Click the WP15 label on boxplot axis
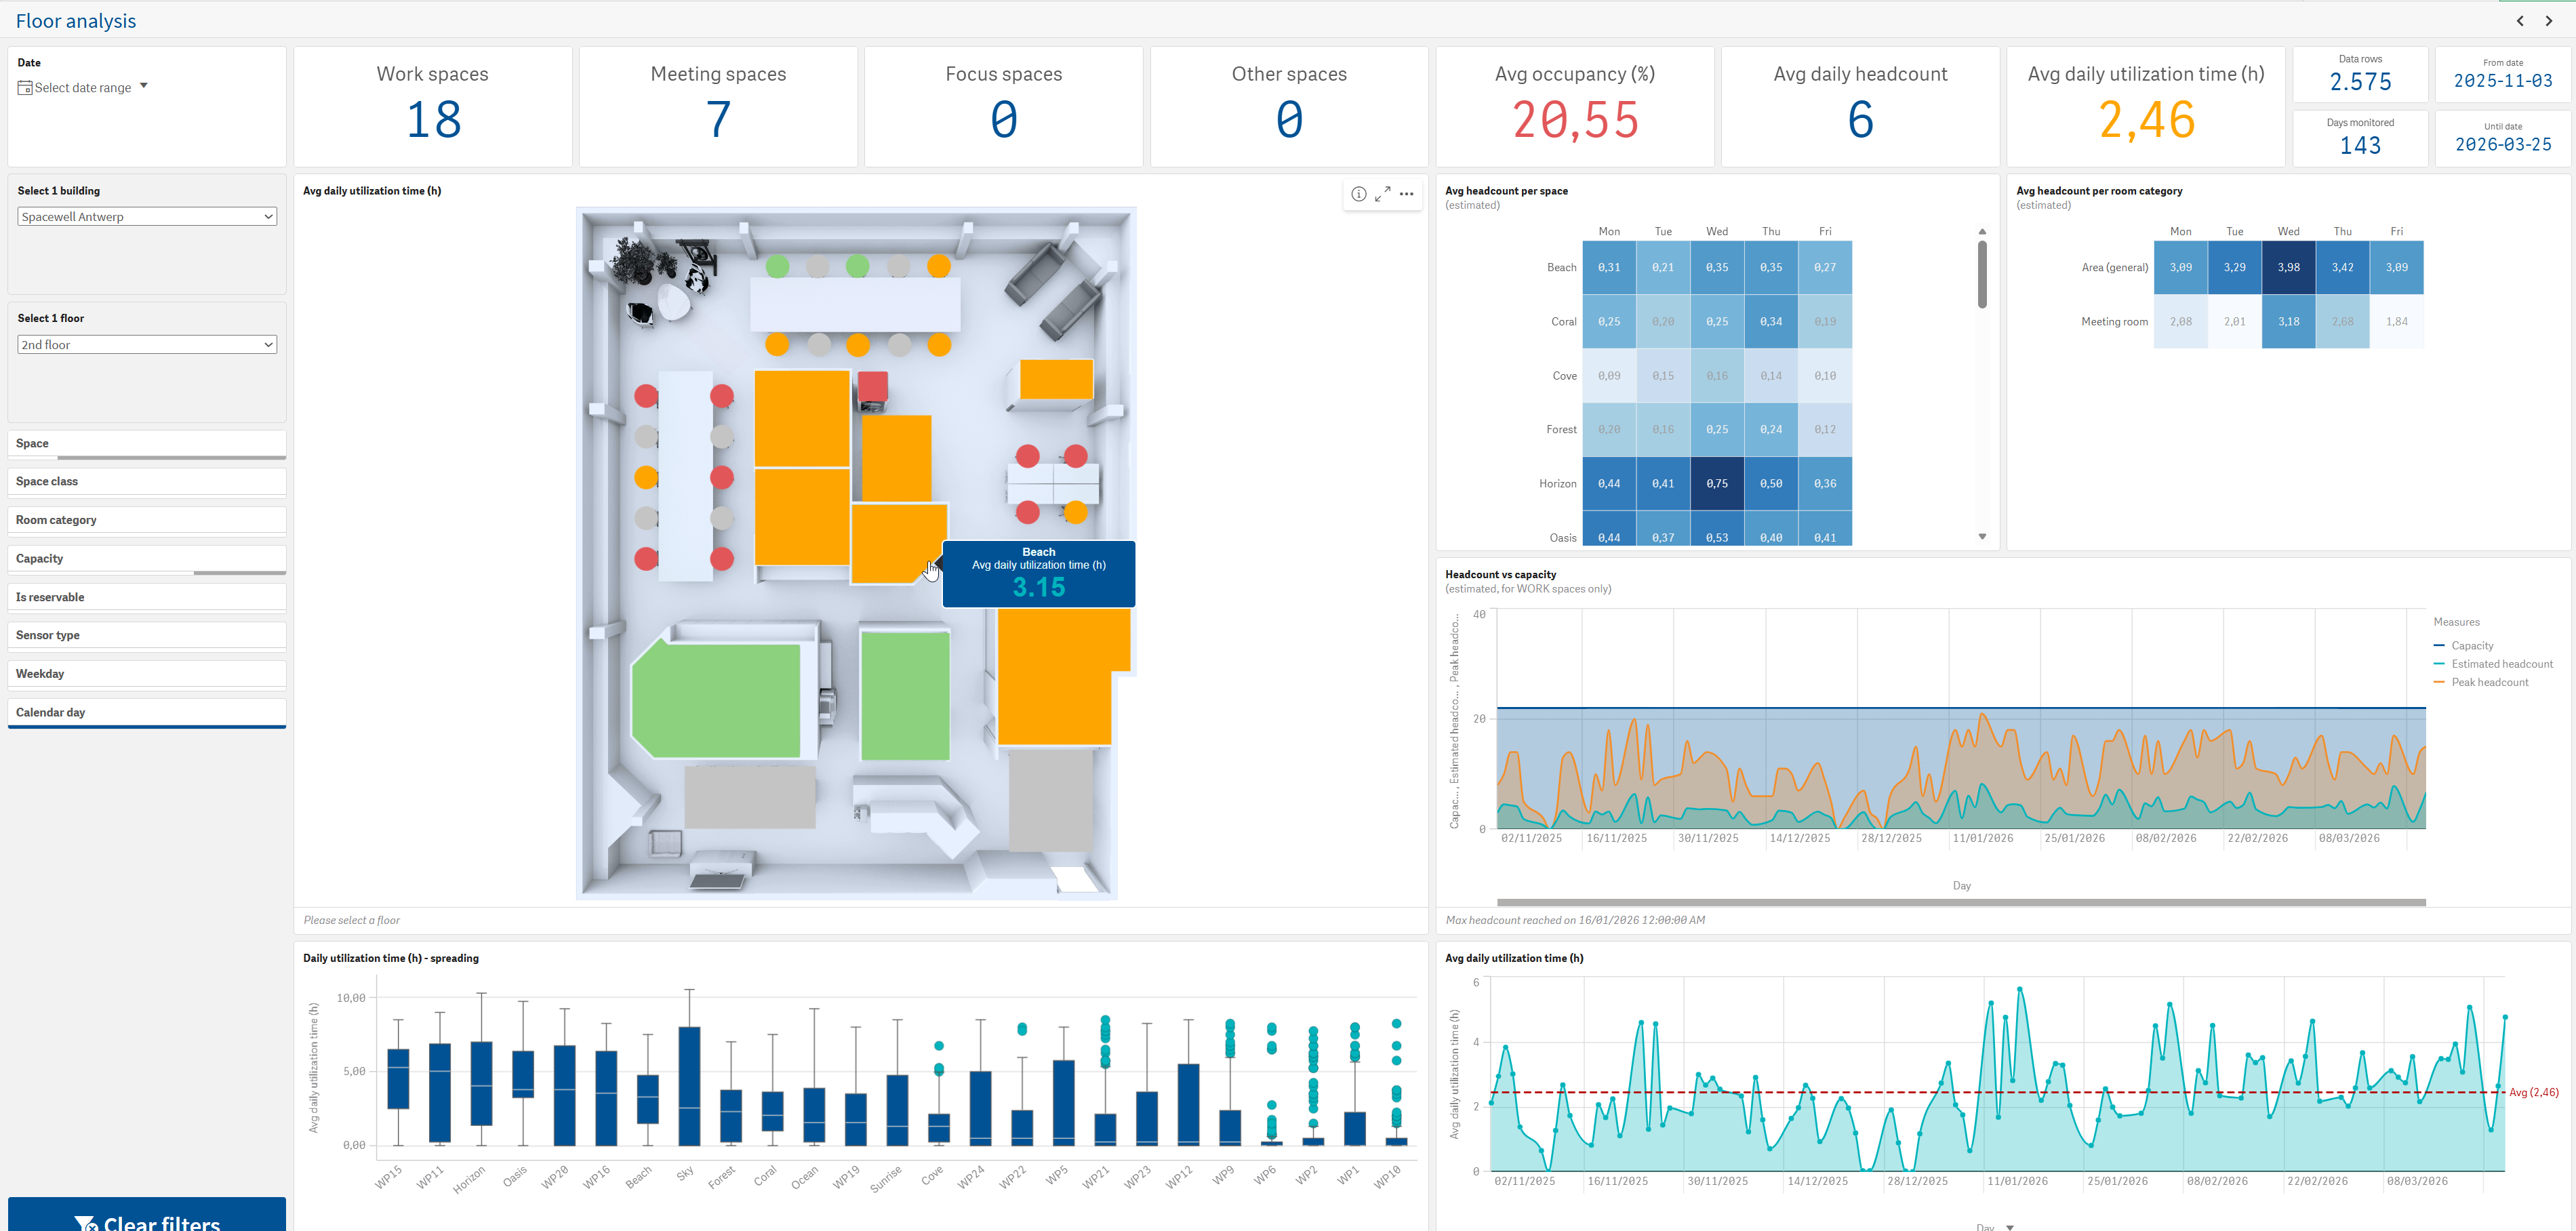Image resolution: width=2576 pixels, height=1231 pixels. pyautogui.click(x=388, y=1177)
